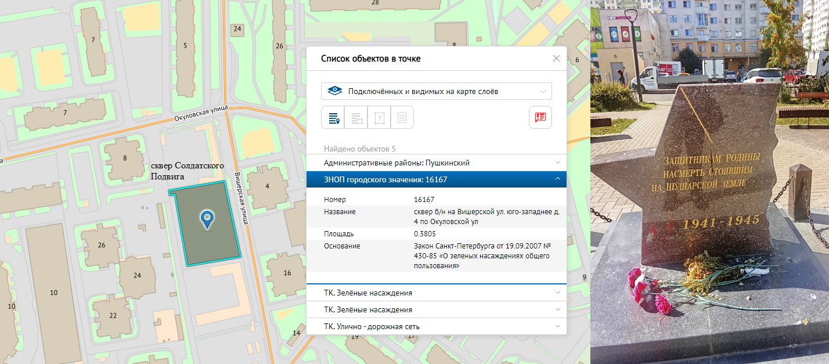Expand "Административные районы: Пушкинский" section
The image size is (829, 364).
(436, 163)
